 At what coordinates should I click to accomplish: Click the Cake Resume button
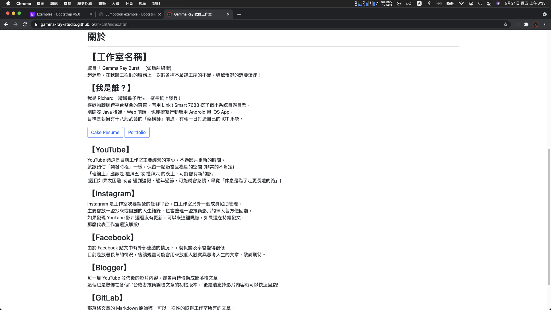coord(105,132)
